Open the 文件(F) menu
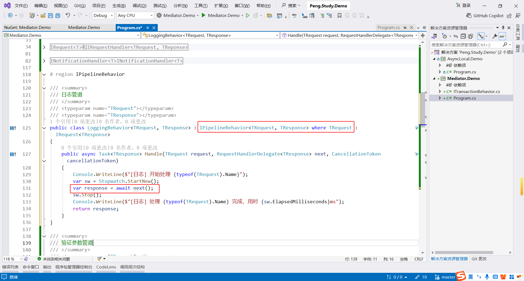This screenshot has width=524, height=281. 21,6
